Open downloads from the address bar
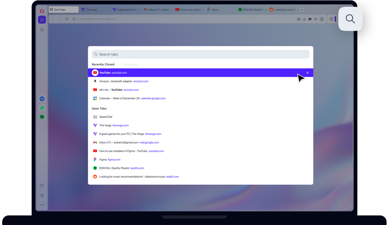This screenshot has width=389, height=225. (304, 19)
